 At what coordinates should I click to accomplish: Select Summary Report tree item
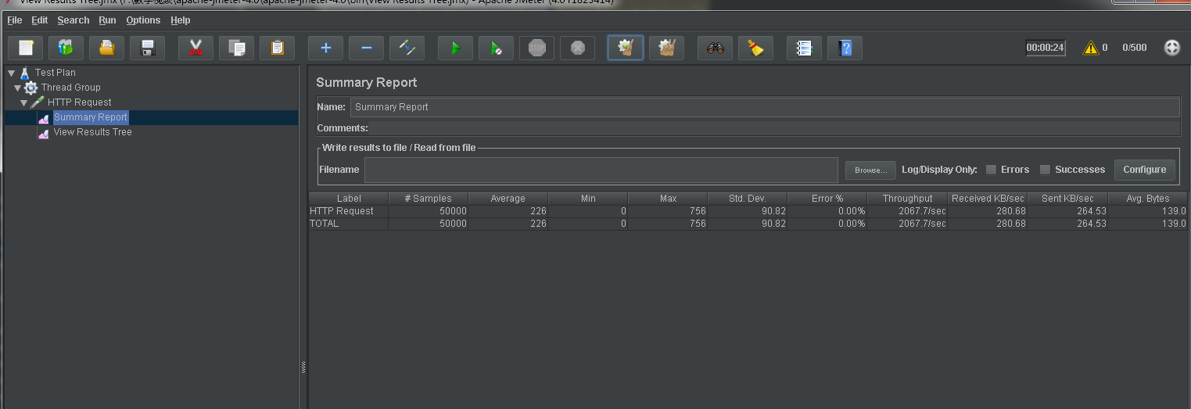(90, 117)
